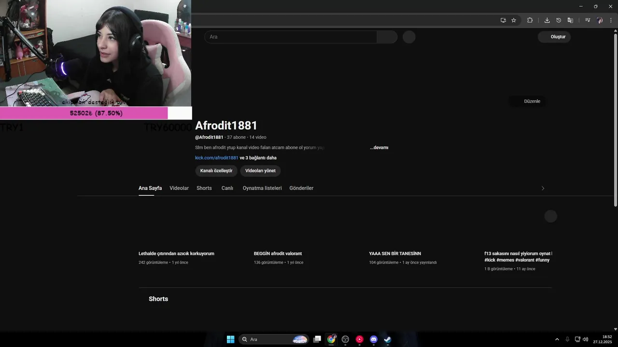
Task: Expand channel description with ...devamı
Action: point(379,147)
